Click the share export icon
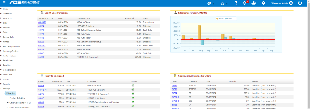The width and height of the screenshot is (310, 109). pyautogui.click(x=209, y=3)
